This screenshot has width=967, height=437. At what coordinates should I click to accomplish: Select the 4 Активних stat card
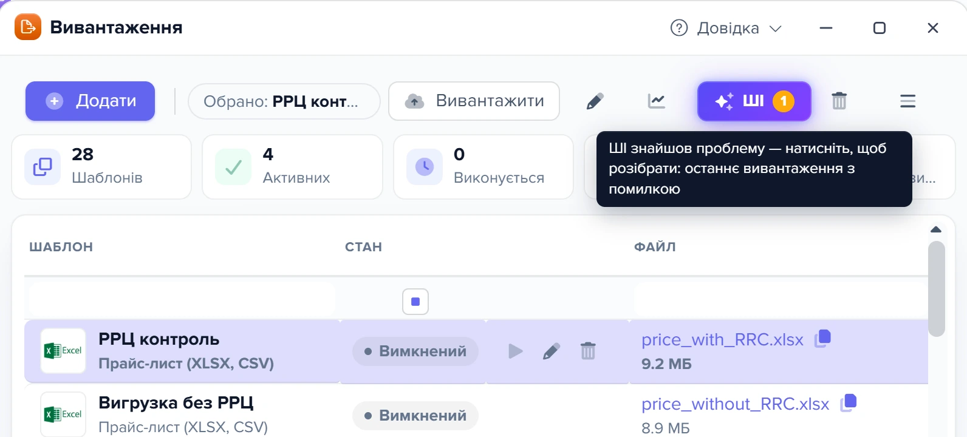pos(292,167)
